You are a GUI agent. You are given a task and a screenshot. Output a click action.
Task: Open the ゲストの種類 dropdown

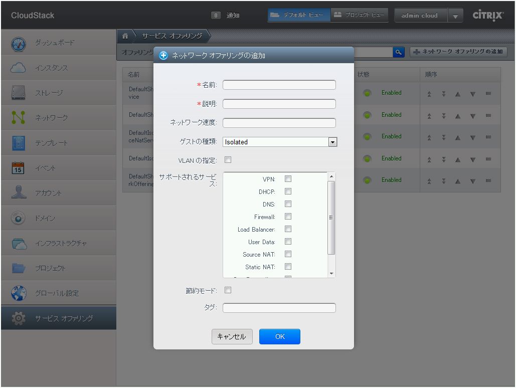pyautogui.click(x=332, y=142)
